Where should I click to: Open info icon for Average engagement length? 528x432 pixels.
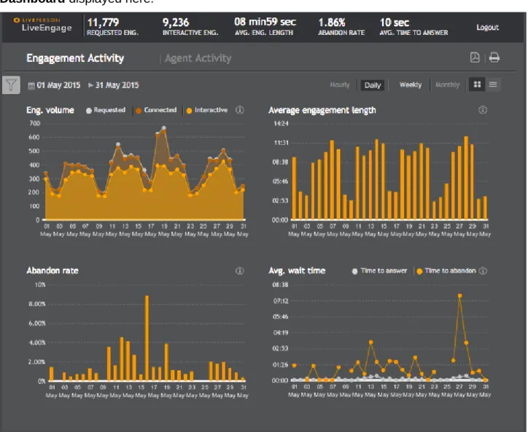(483, 110)
